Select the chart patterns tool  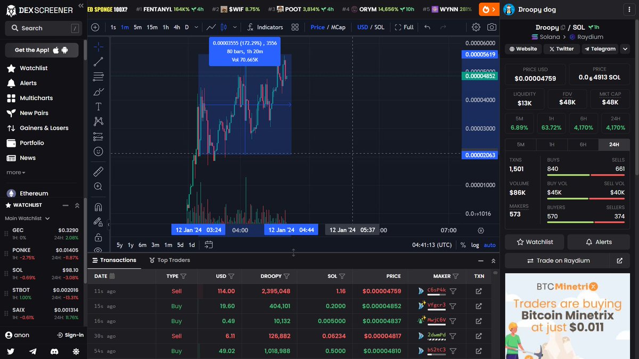point(99,121)
